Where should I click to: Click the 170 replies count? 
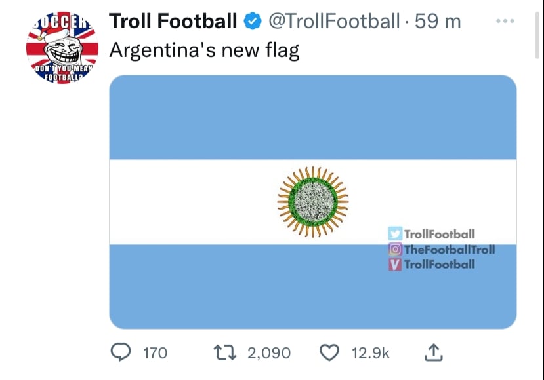pyautogui.click(x=151, y=352)
